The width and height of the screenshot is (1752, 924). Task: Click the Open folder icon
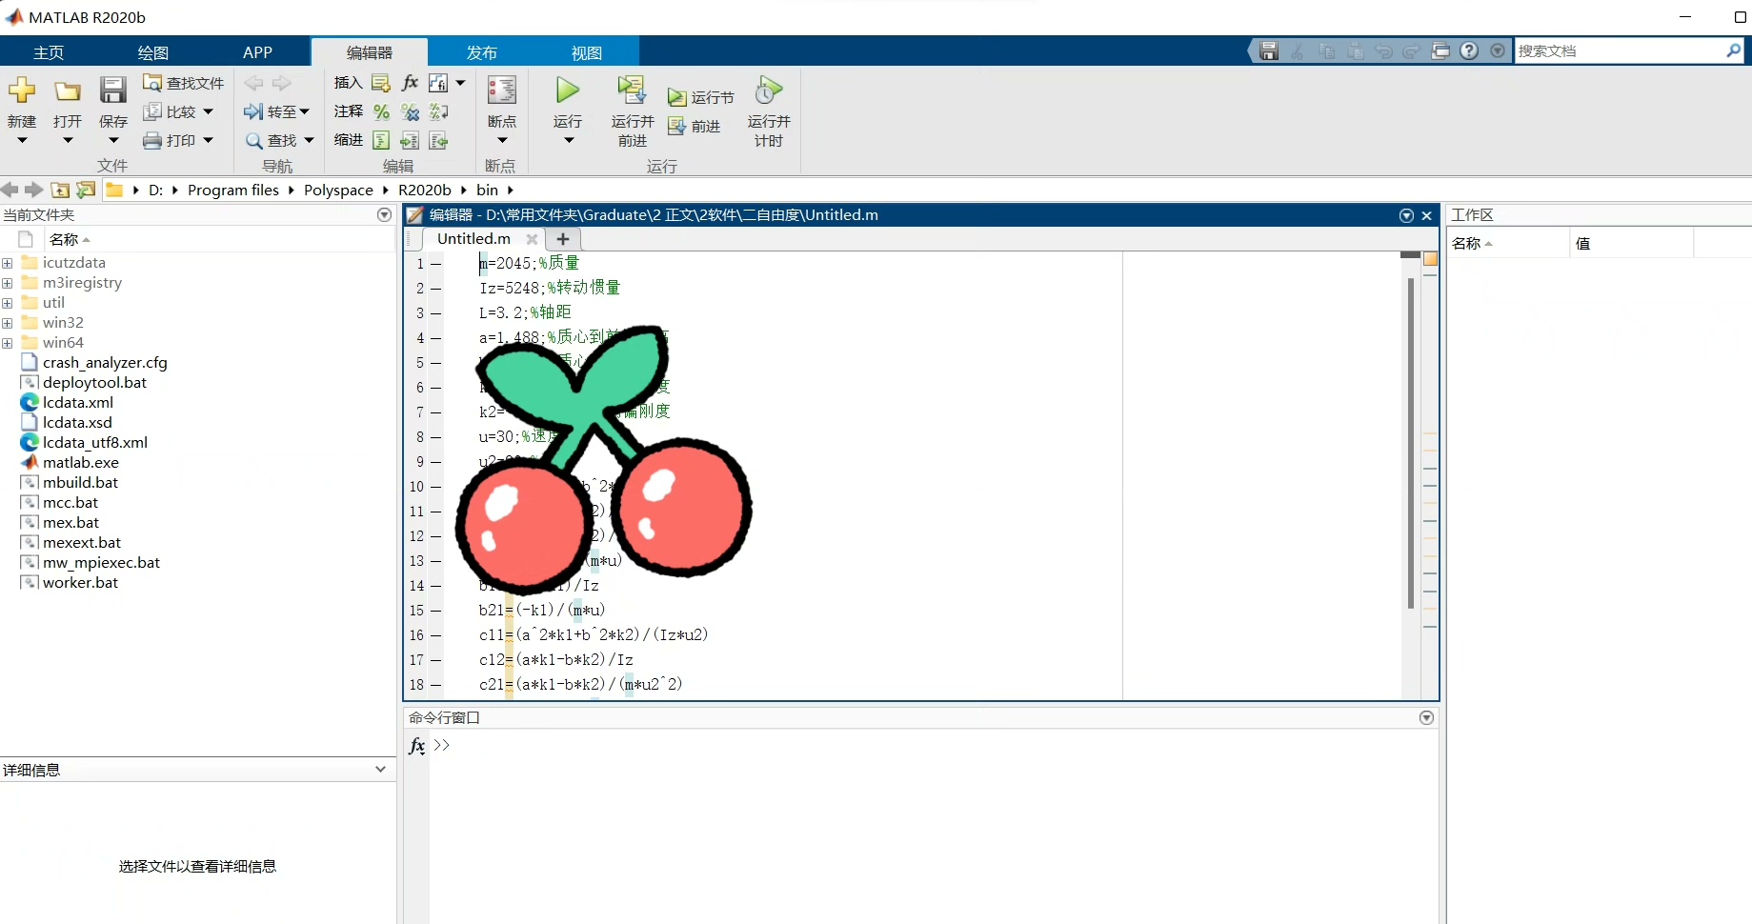67,90
